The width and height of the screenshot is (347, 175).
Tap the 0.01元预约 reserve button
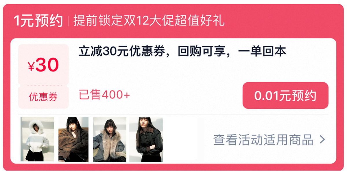285,95
